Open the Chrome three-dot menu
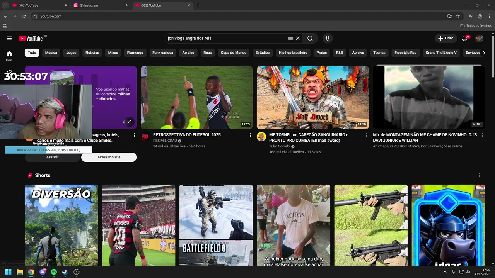Screen dimensions: 495x278 pos(489,16)
